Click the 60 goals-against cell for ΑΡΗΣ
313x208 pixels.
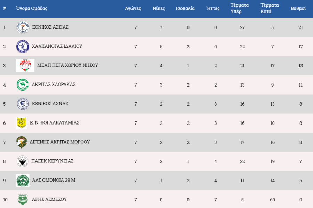click(272, 200)
